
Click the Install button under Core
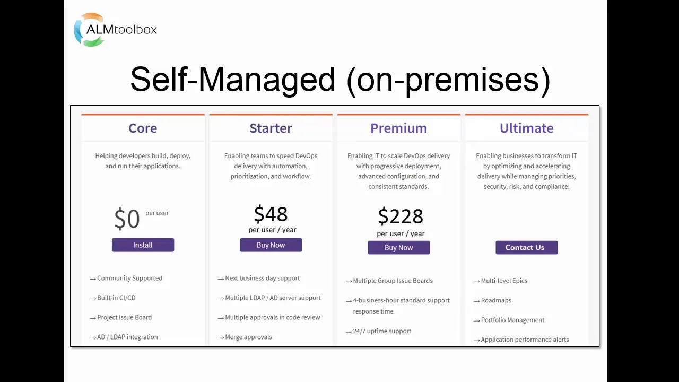point(143,245)
